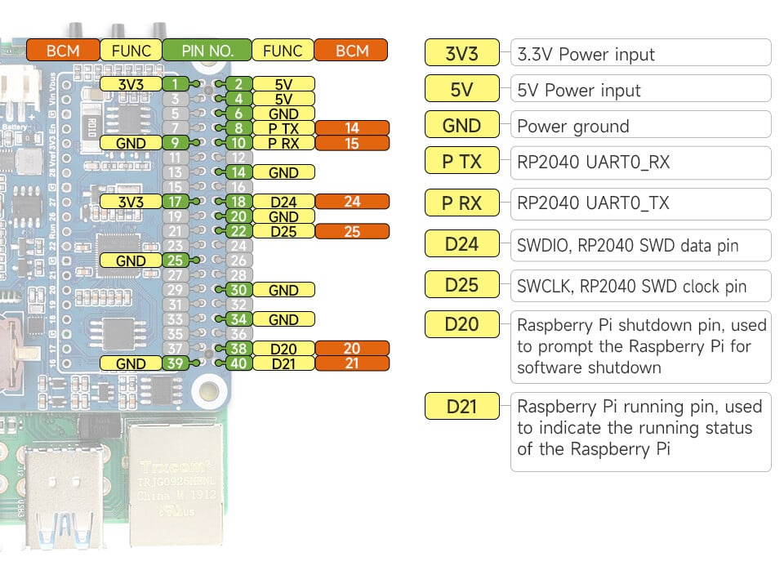
Task: Click pin number 18
Action: pyautogui.click(x=239, y=202)
